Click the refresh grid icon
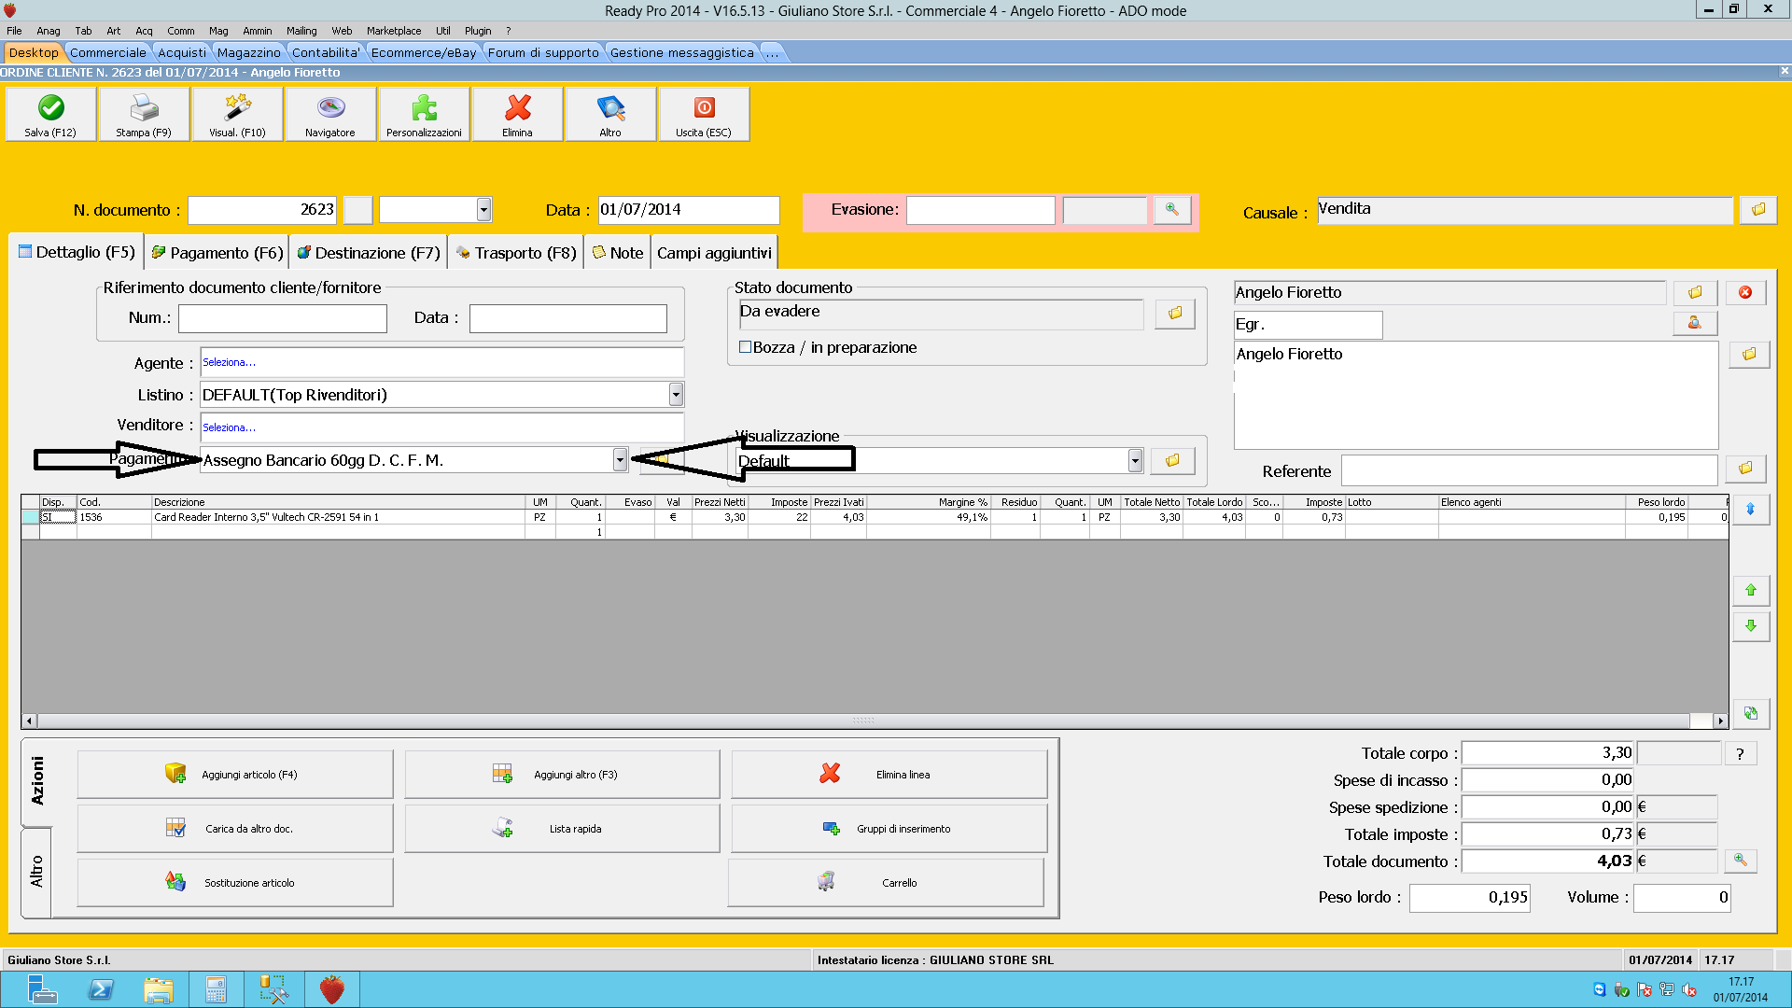This screenshot has height=1008, width=1792. (1751, 713)
